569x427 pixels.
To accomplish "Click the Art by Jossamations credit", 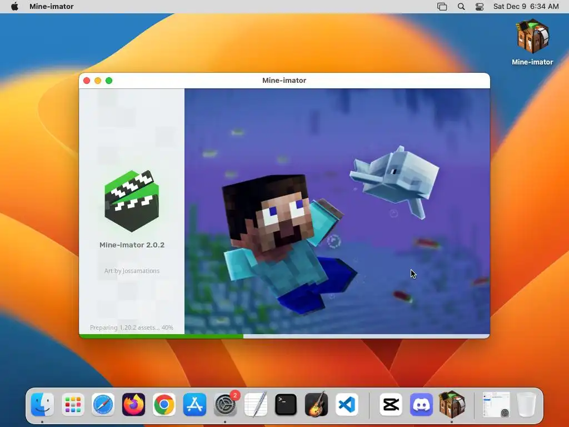I will 132,271.
